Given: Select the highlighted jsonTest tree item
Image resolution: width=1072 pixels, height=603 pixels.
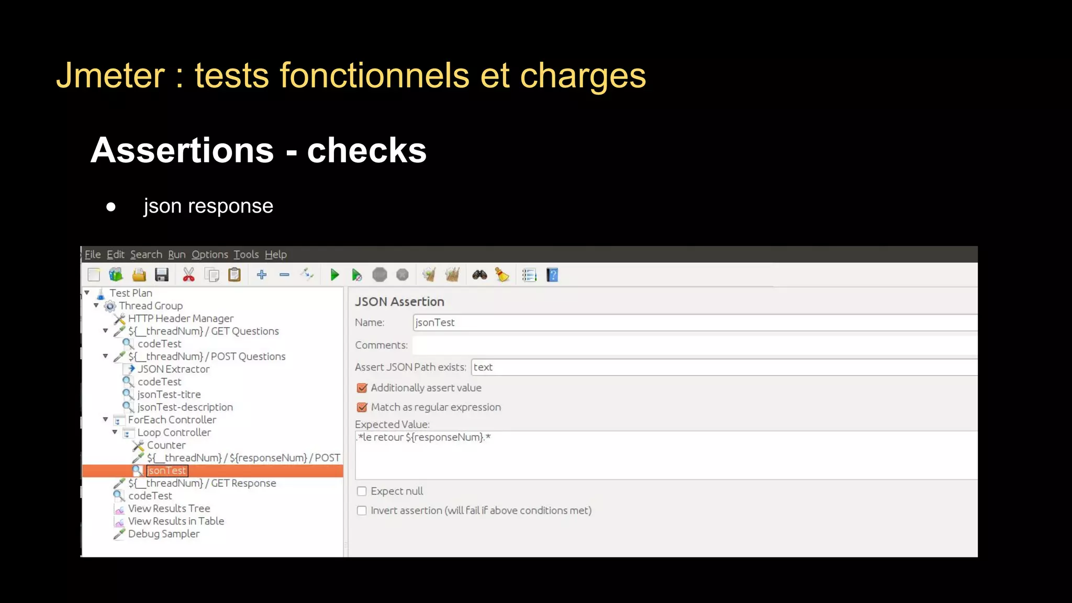Looking at the screenshot, I should click(x=166, y=471).
